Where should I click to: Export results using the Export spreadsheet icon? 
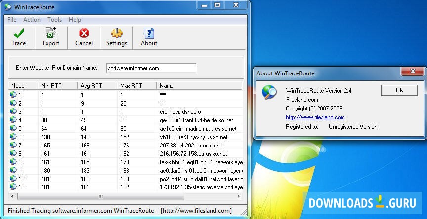click(51, 33)
